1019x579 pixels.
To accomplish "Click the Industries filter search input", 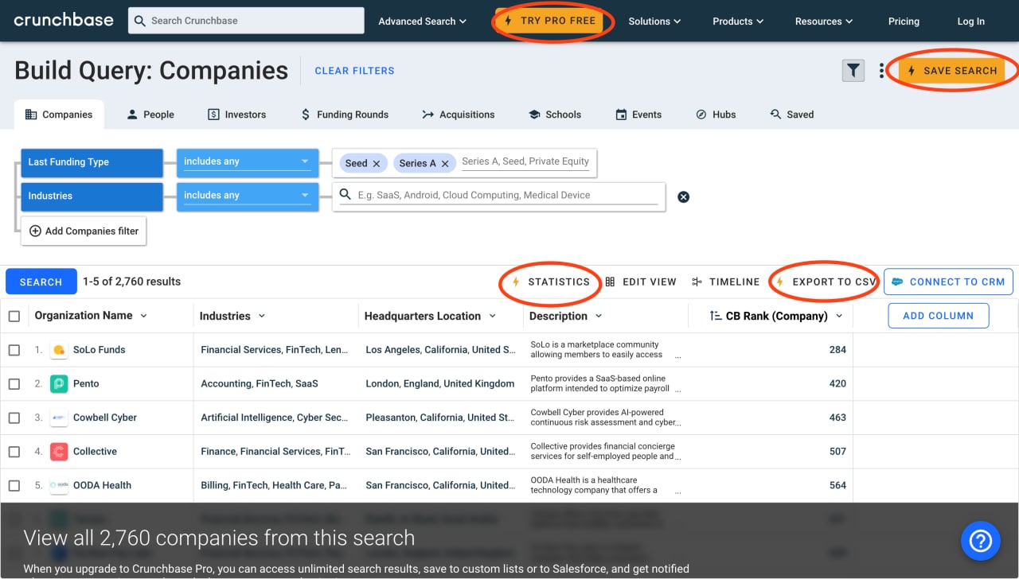I will 498,196.
